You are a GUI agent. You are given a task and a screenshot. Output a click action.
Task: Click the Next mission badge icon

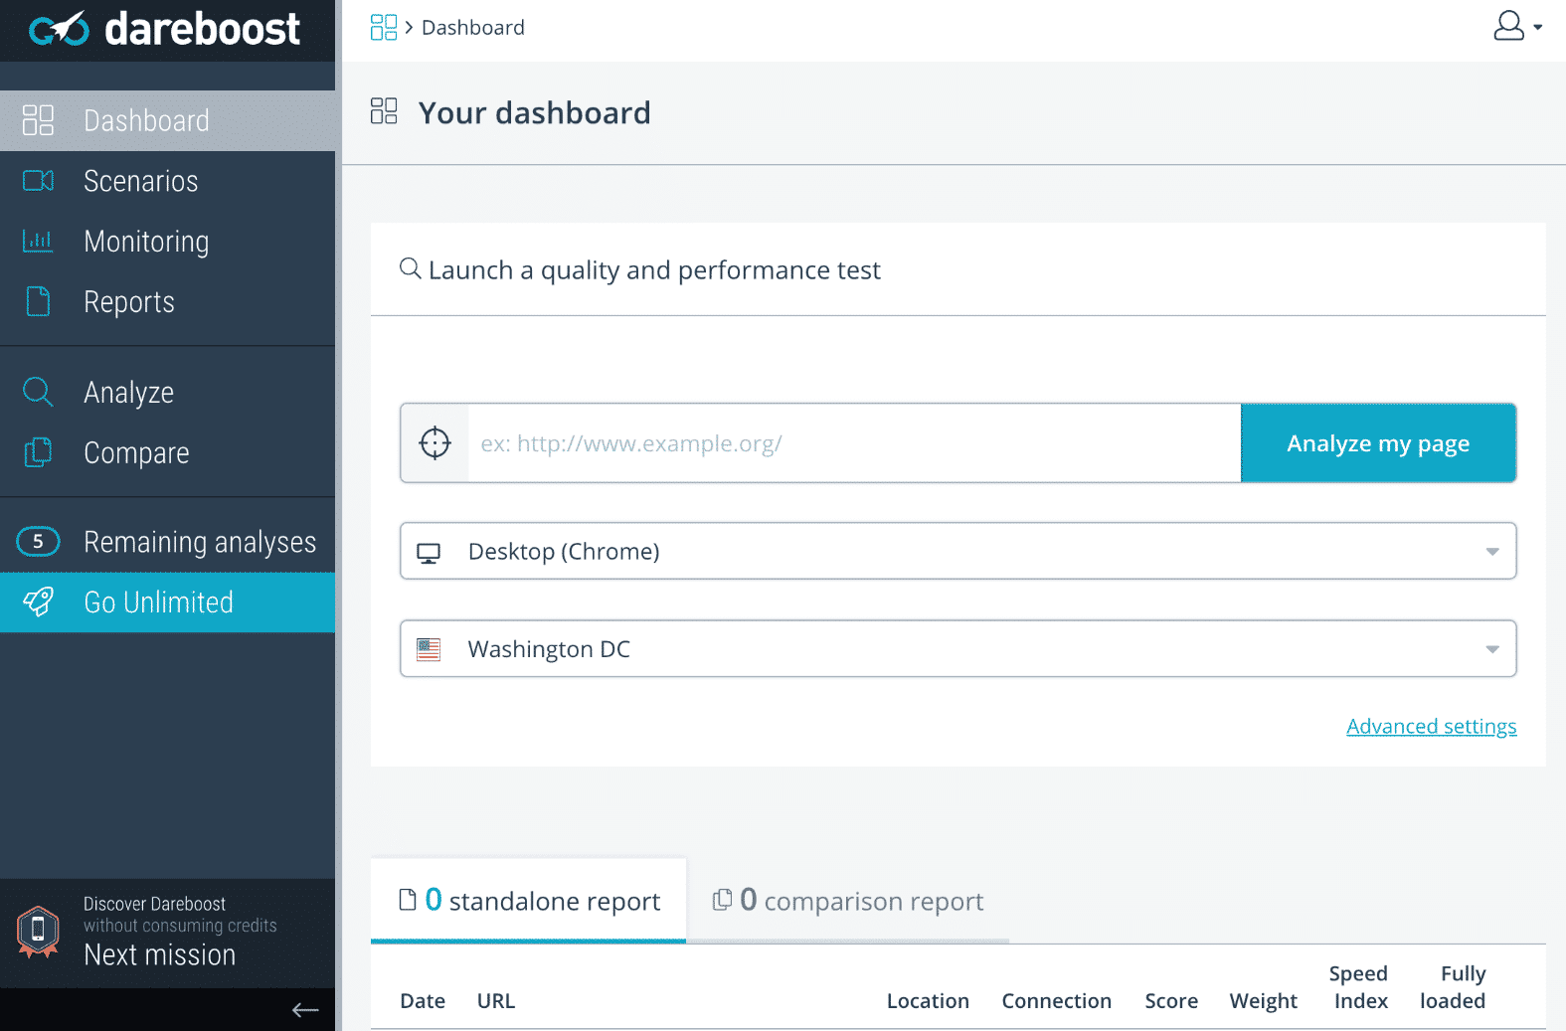38,932
